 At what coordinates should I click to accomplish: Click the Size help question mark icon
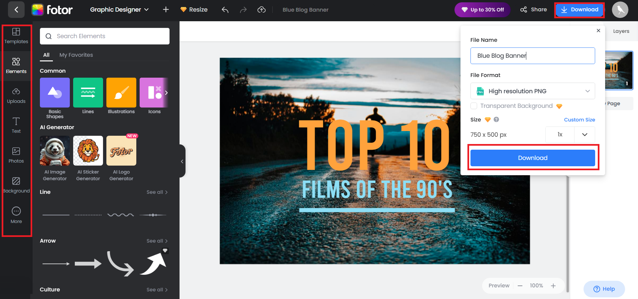496,119
